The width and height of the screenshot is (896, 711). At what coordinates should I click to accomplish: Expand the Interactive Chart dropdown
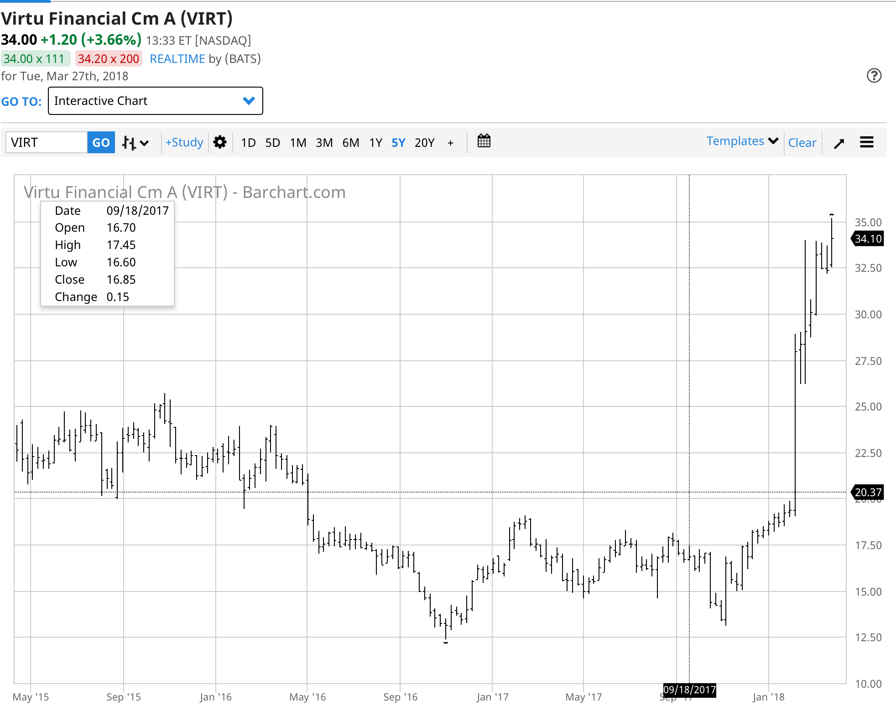tap(155, 101)
